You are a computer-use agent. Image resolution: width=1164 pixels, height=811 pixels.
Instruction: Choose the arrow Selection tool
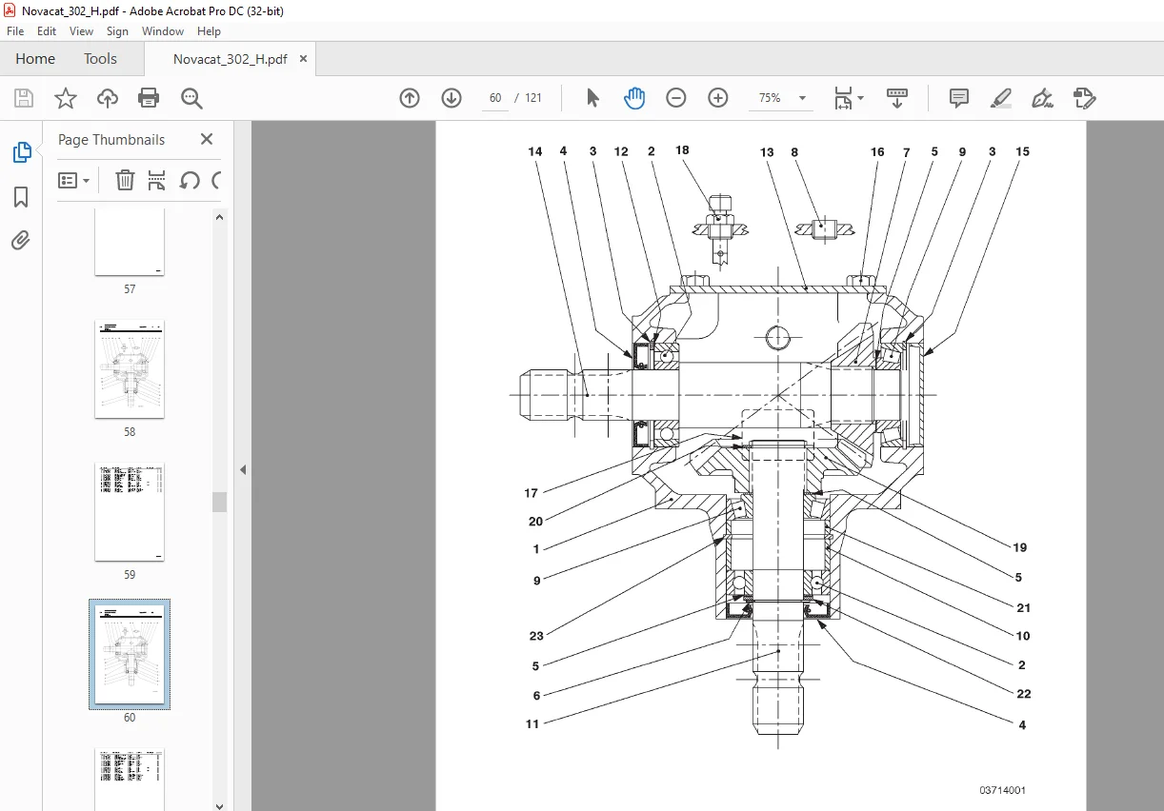click(x=592, y=98)
